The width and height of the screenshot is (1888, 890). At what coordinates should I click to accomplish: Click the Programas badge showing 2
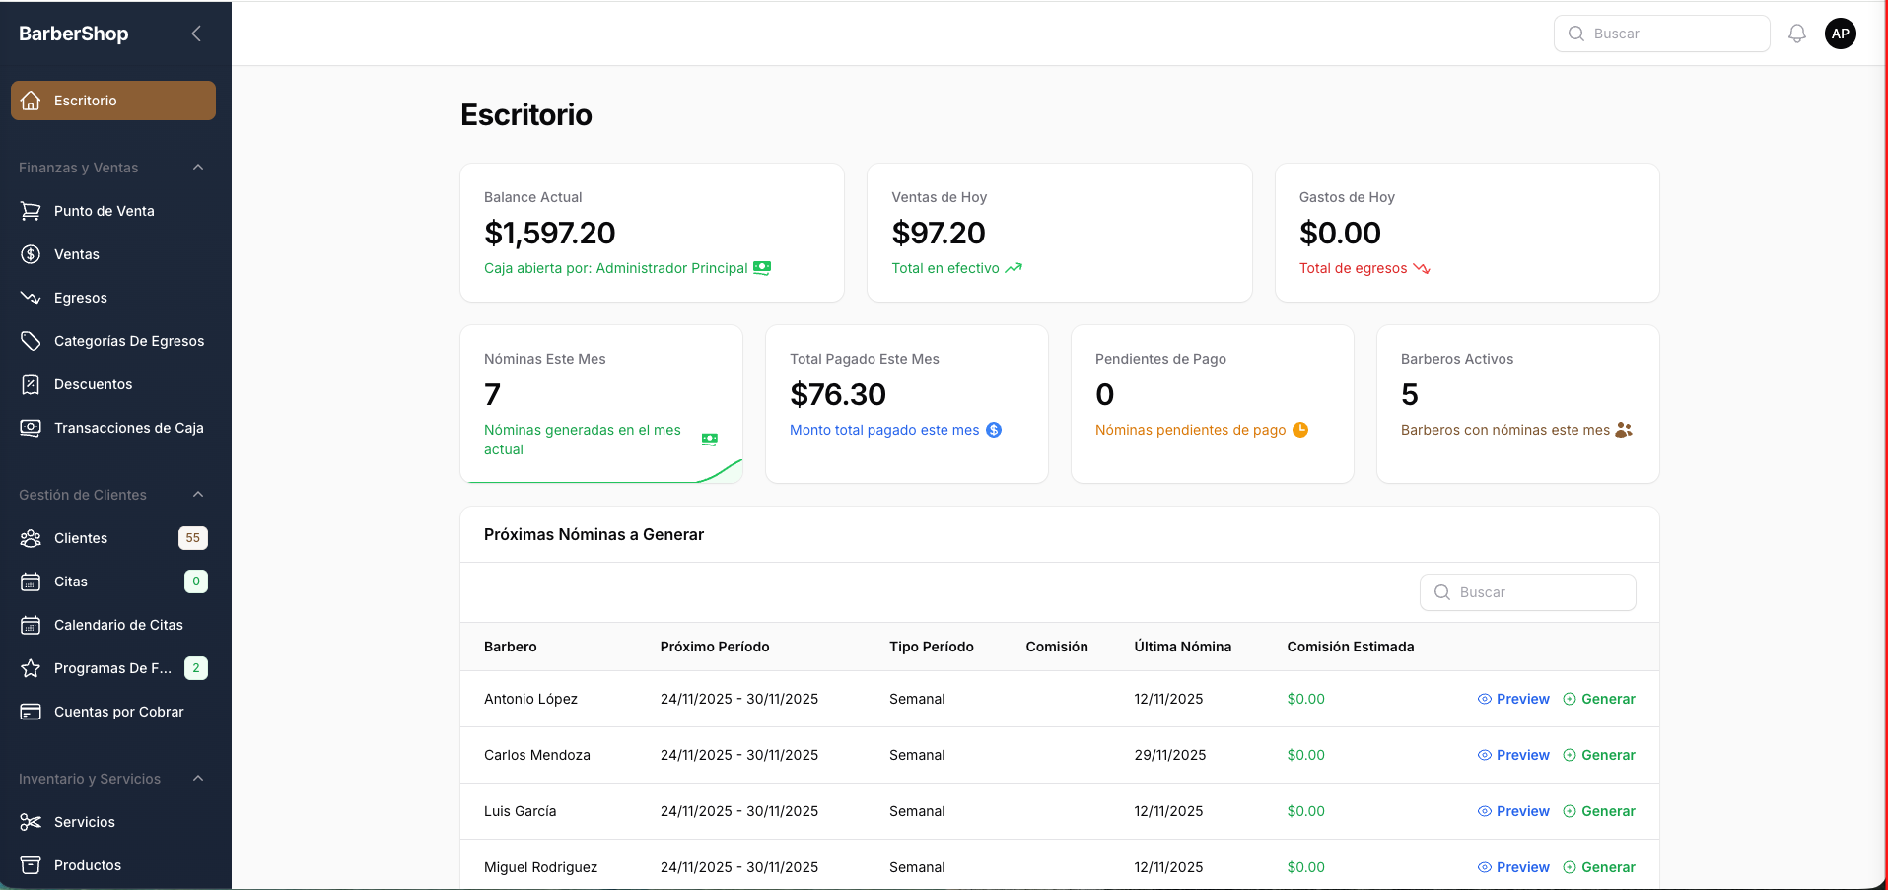click(196, 668)
